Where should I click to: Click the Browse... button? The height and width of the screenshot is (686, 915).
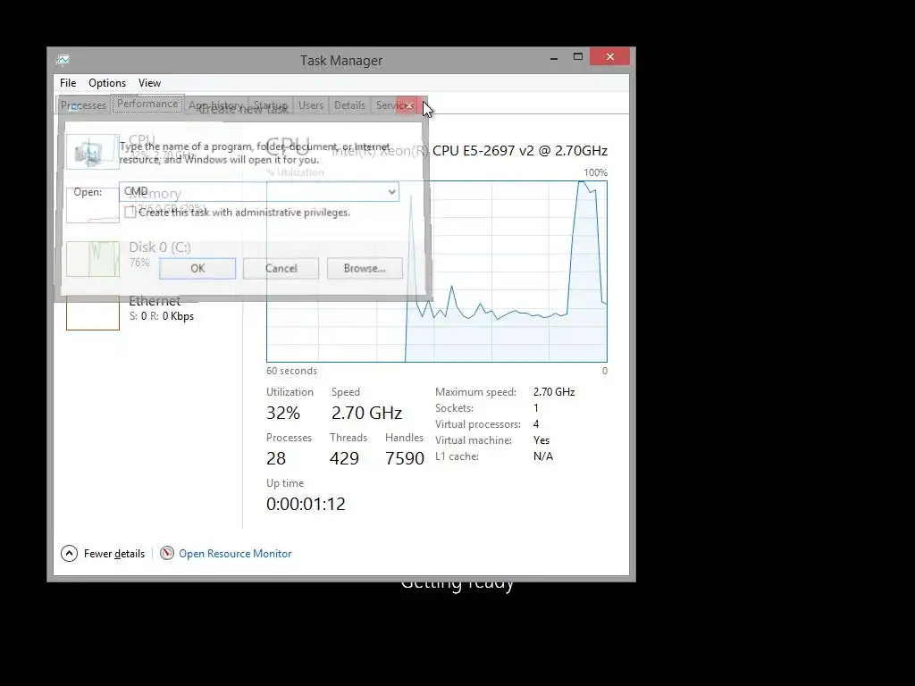365,268
